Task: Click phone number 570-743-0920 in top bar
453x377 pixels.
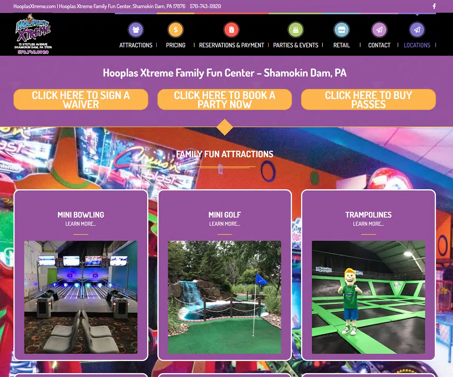Action: pos(205,6)
